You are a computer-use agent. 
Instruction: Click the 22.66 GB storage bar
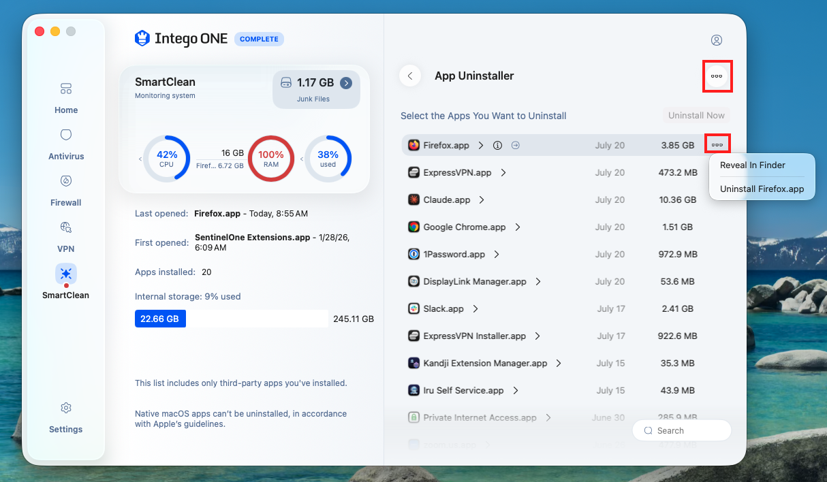point(160,319)
